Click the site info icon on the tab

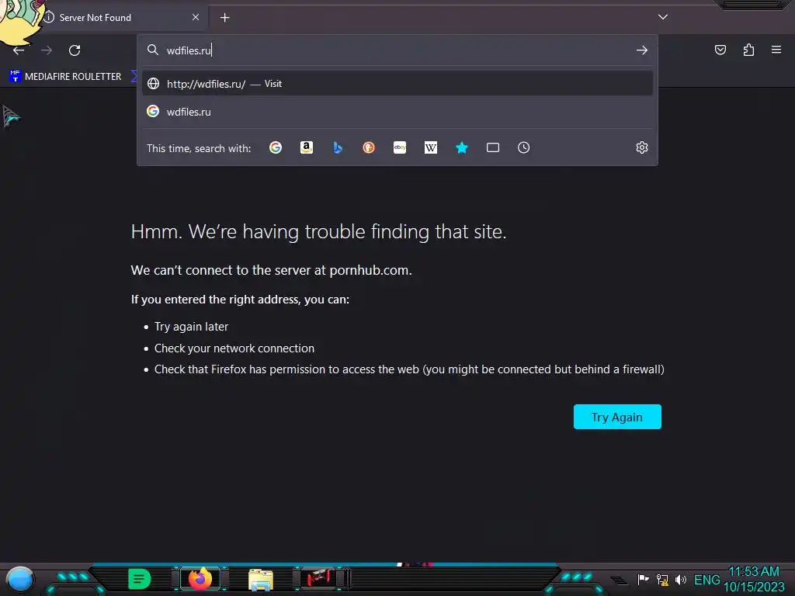[49, 17]
